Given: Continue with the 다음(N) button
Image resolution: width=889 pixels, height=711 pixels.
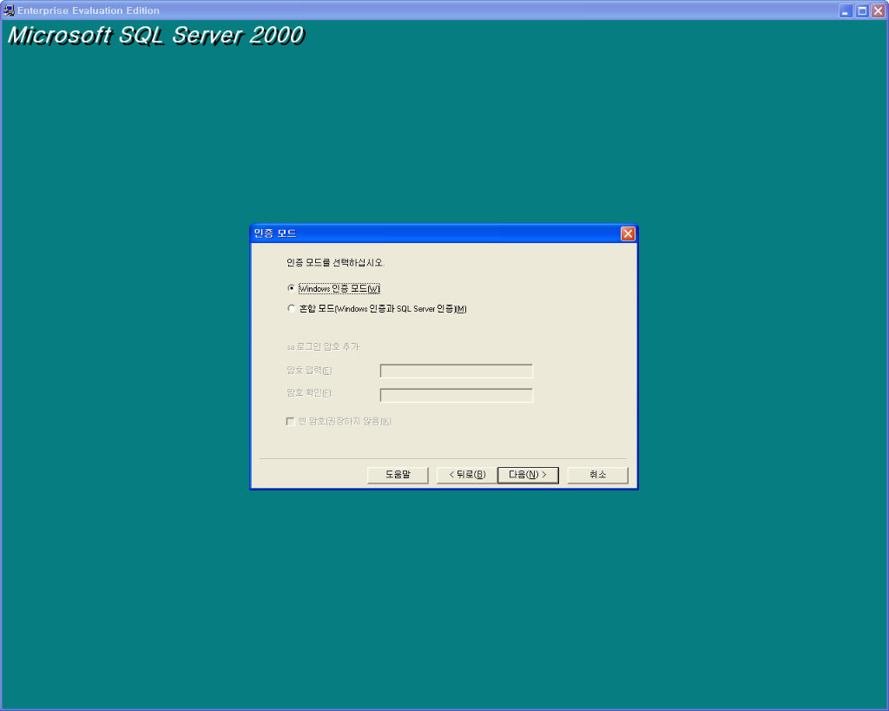Looking at the screenshot, I should coord(528,475).
